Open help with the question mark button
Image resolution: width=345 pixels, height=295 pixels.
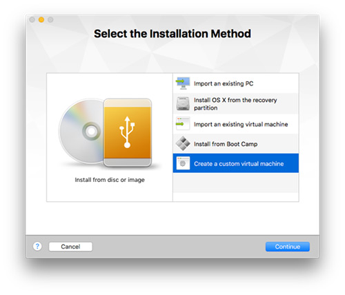[x=37, y=247]
